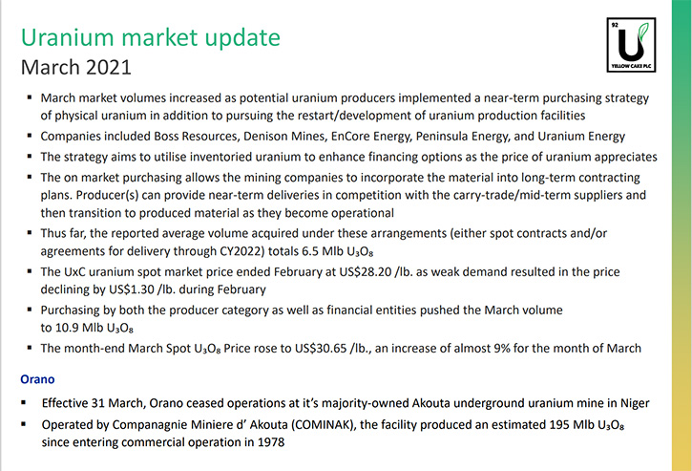Click the bullet beside strategy aims to utilise
Image resolution: width=692 pixels, height=471 pixels.
pos(30,156)
